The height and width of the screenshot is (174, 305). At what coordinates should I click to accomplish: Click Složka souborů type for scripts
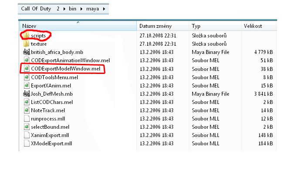point(209,36)
